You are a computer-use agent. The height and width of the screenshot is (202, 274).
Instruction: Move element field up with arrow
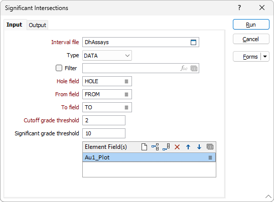pyautogui.click(x=188, y=147)
